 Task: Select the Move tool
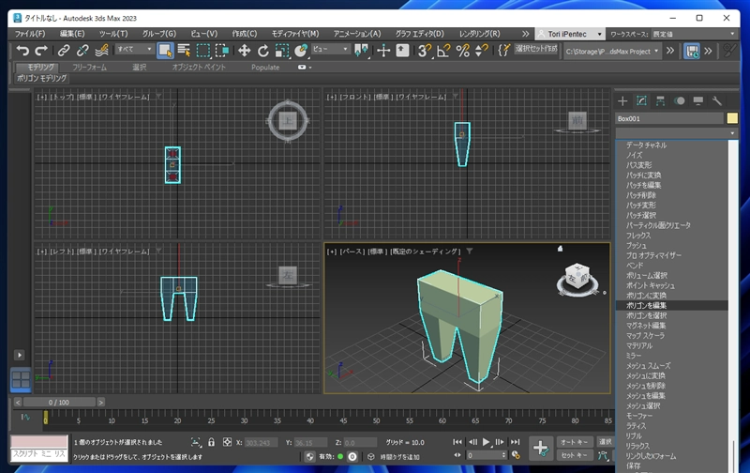pos(244,51)
